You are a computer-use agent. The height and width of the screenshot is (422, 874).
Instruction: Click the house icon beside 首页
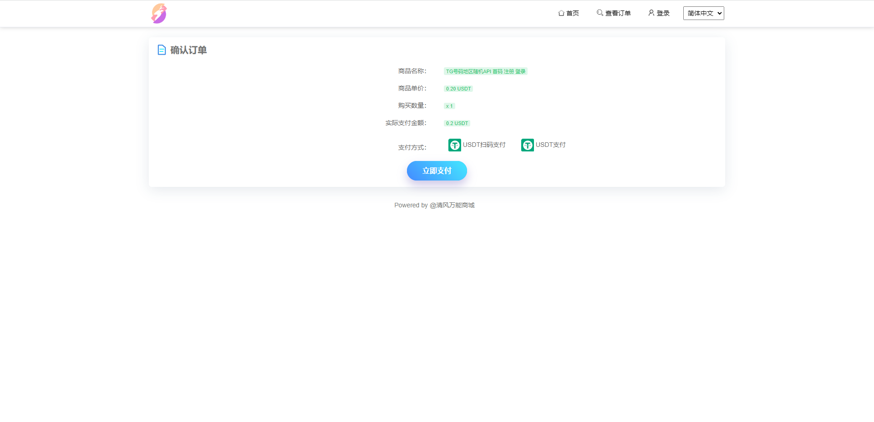(561, 13)
